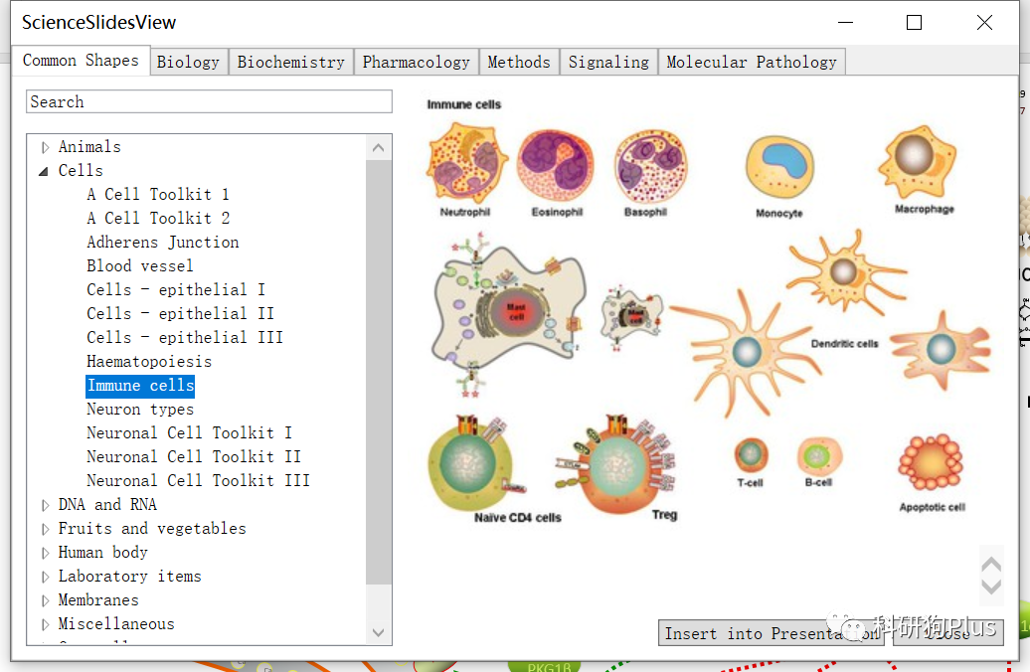Select the Eosinophil cell image
Viewport: 1030px width, 672px height.
coord(556,166)
